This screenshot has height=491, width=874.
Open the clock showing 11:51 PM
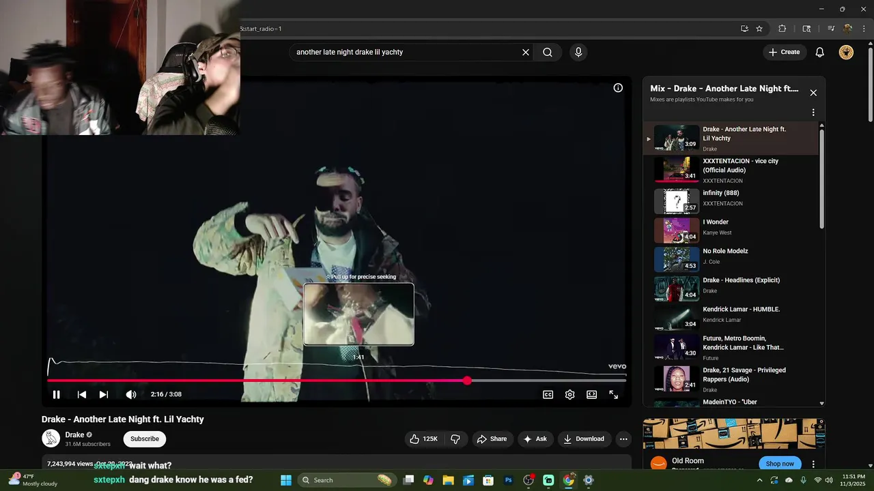854,480
